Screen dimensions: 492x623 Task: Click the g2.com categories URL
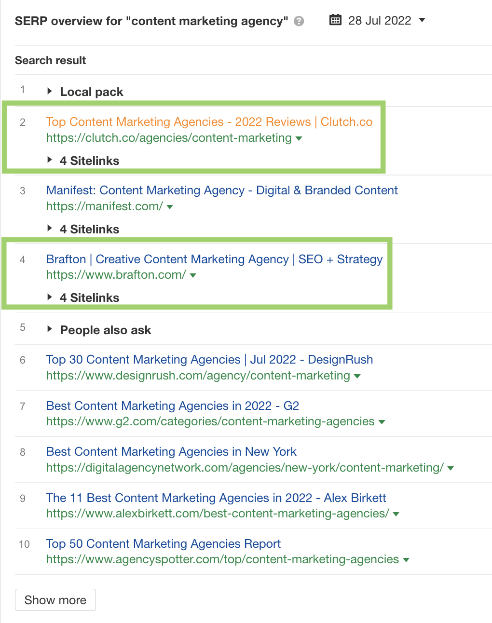[x=210, y=421]
